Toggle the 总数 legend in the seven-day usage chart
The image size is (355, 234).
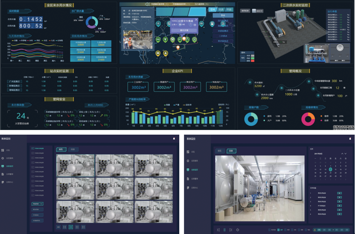click(15, 41)
